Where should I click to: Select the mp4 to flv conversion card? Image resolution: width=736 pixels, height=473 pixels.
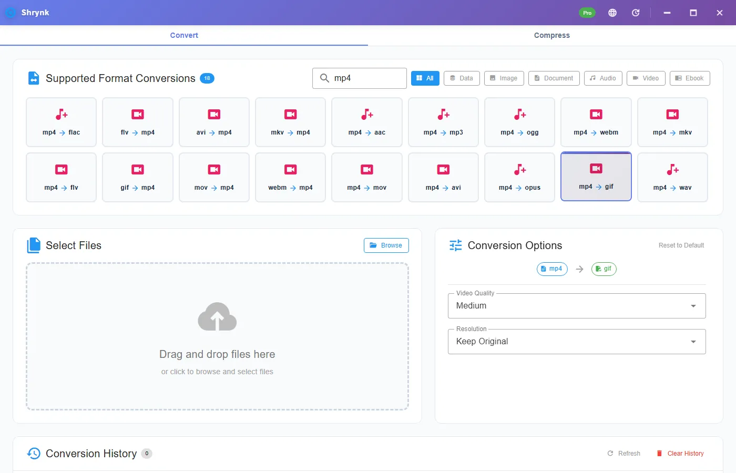62,178
